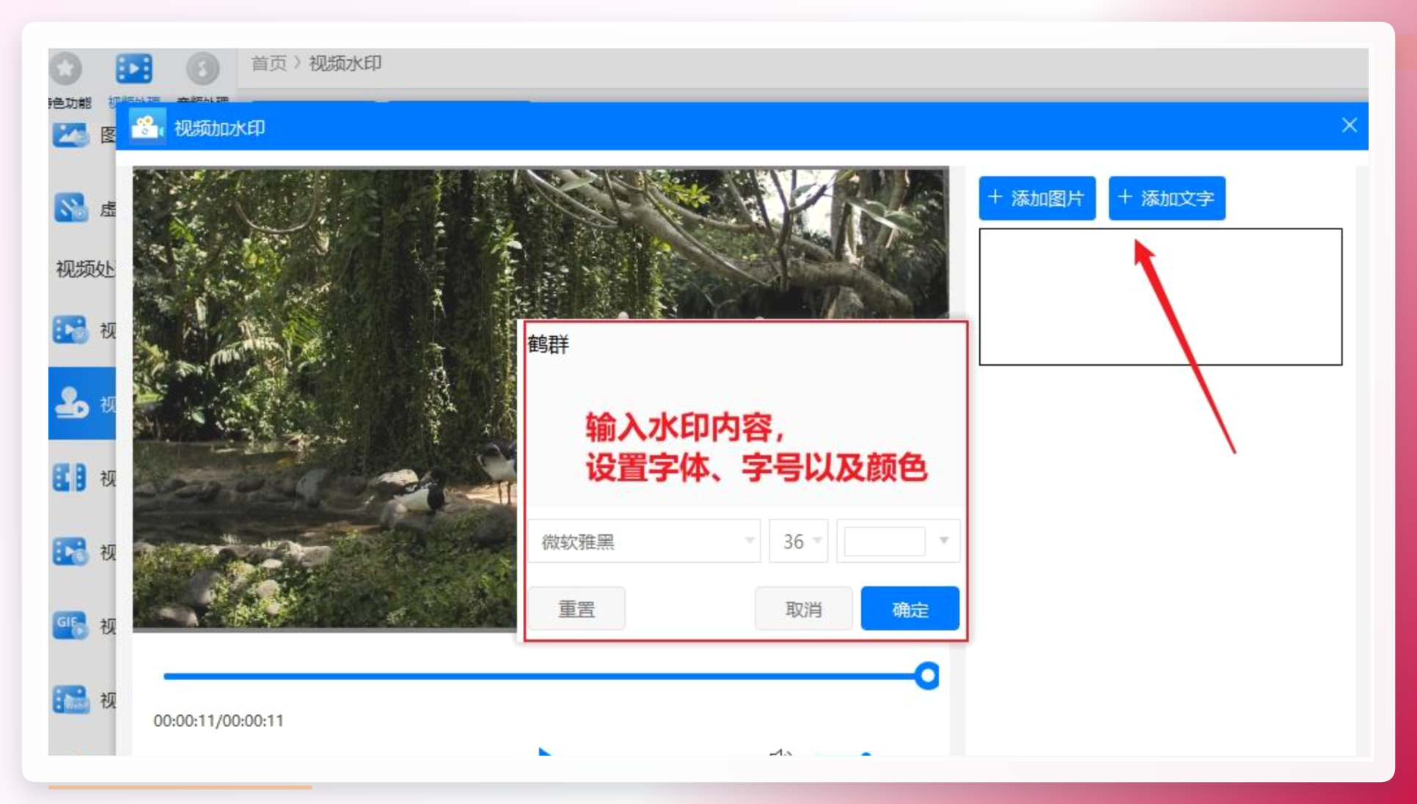Image resolution: width=1417 pixels, height=804 pixels.
Task: Close the 视频加水印 dialog
Action: pos(1349,125)
